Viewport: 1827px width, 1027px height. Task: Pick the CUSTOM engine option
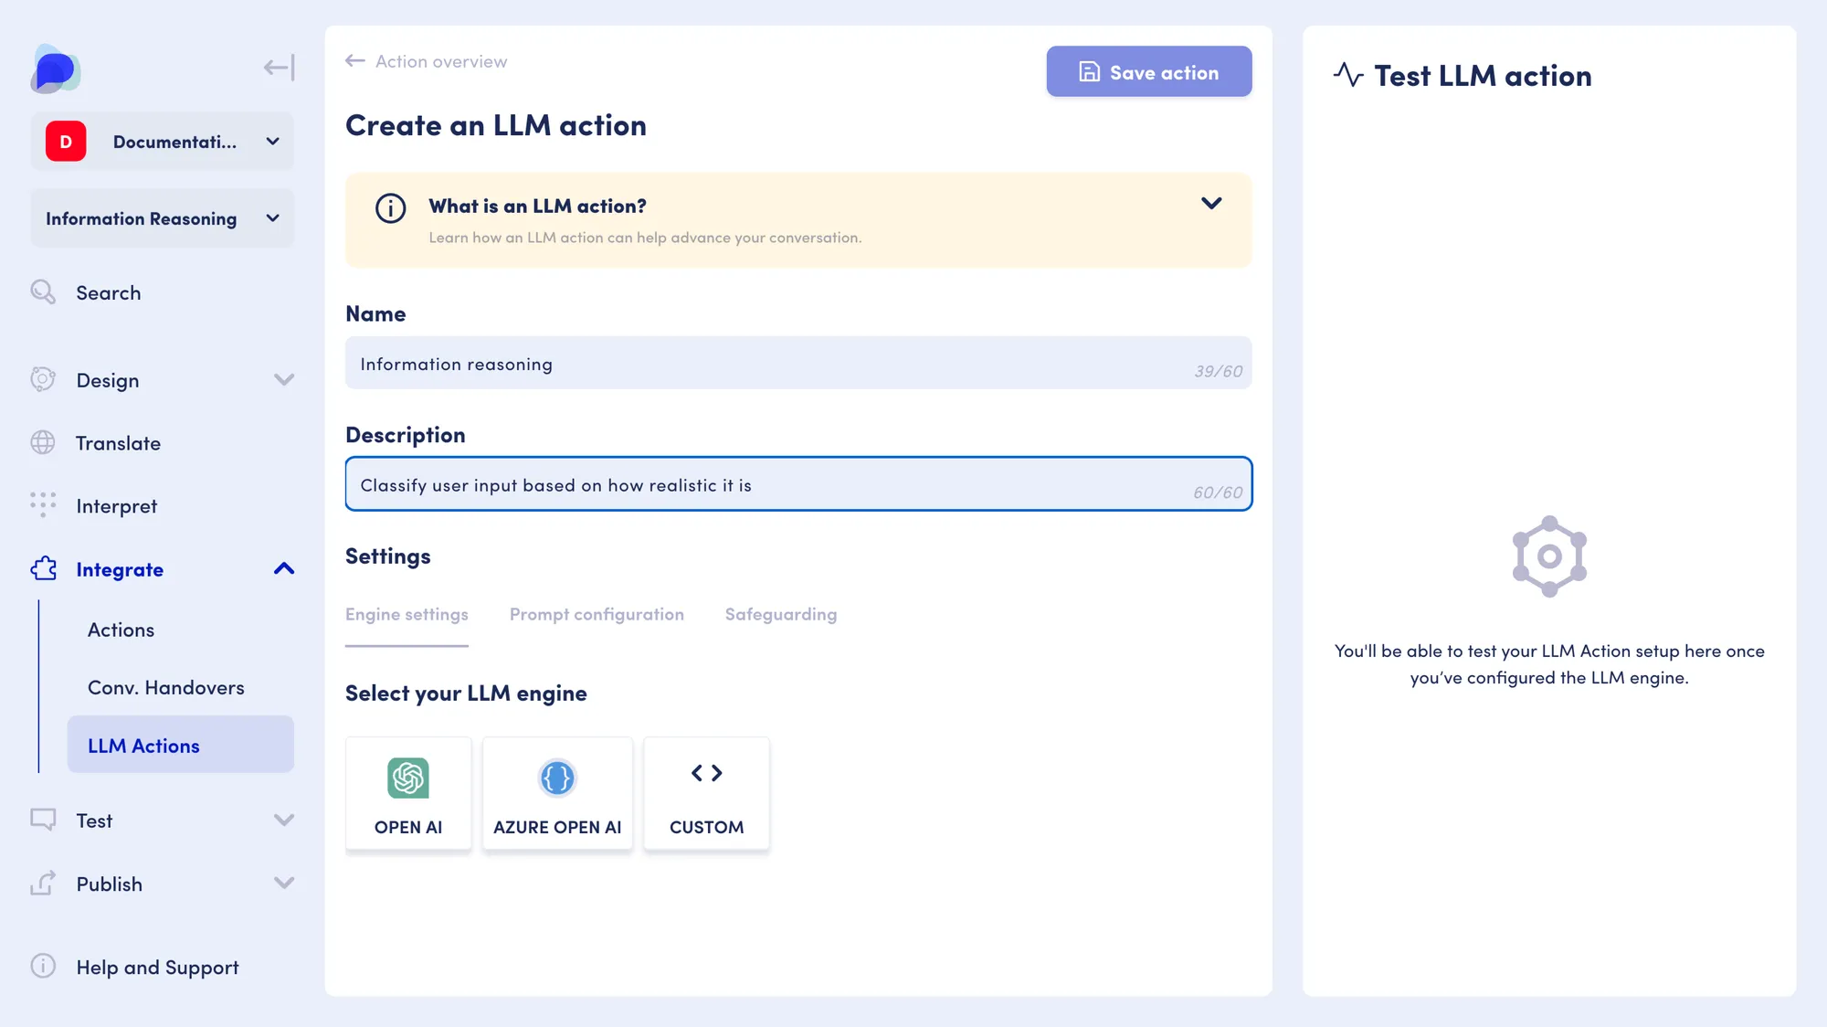[x=707, y=793]
